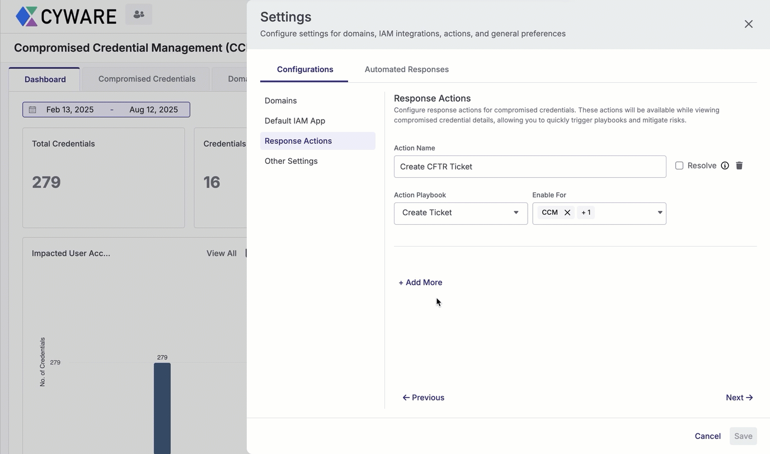Screen dimensions: 770x454
Task: Remove the CCM tag with its X
Action: coord(567,212)
